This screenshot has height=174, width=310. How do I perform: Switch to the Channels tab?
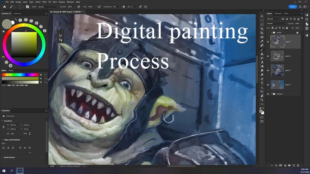pyautogui.click(x=278, y=13)
